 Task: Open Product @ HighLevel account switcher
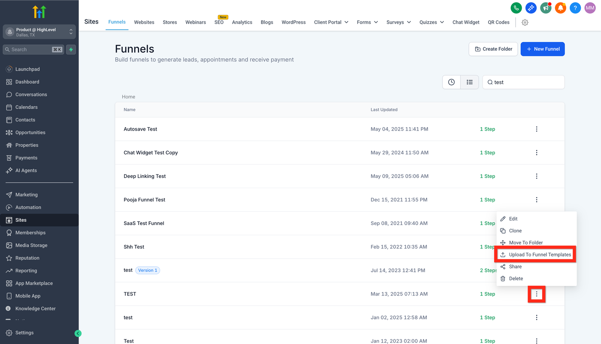[39, 32]
